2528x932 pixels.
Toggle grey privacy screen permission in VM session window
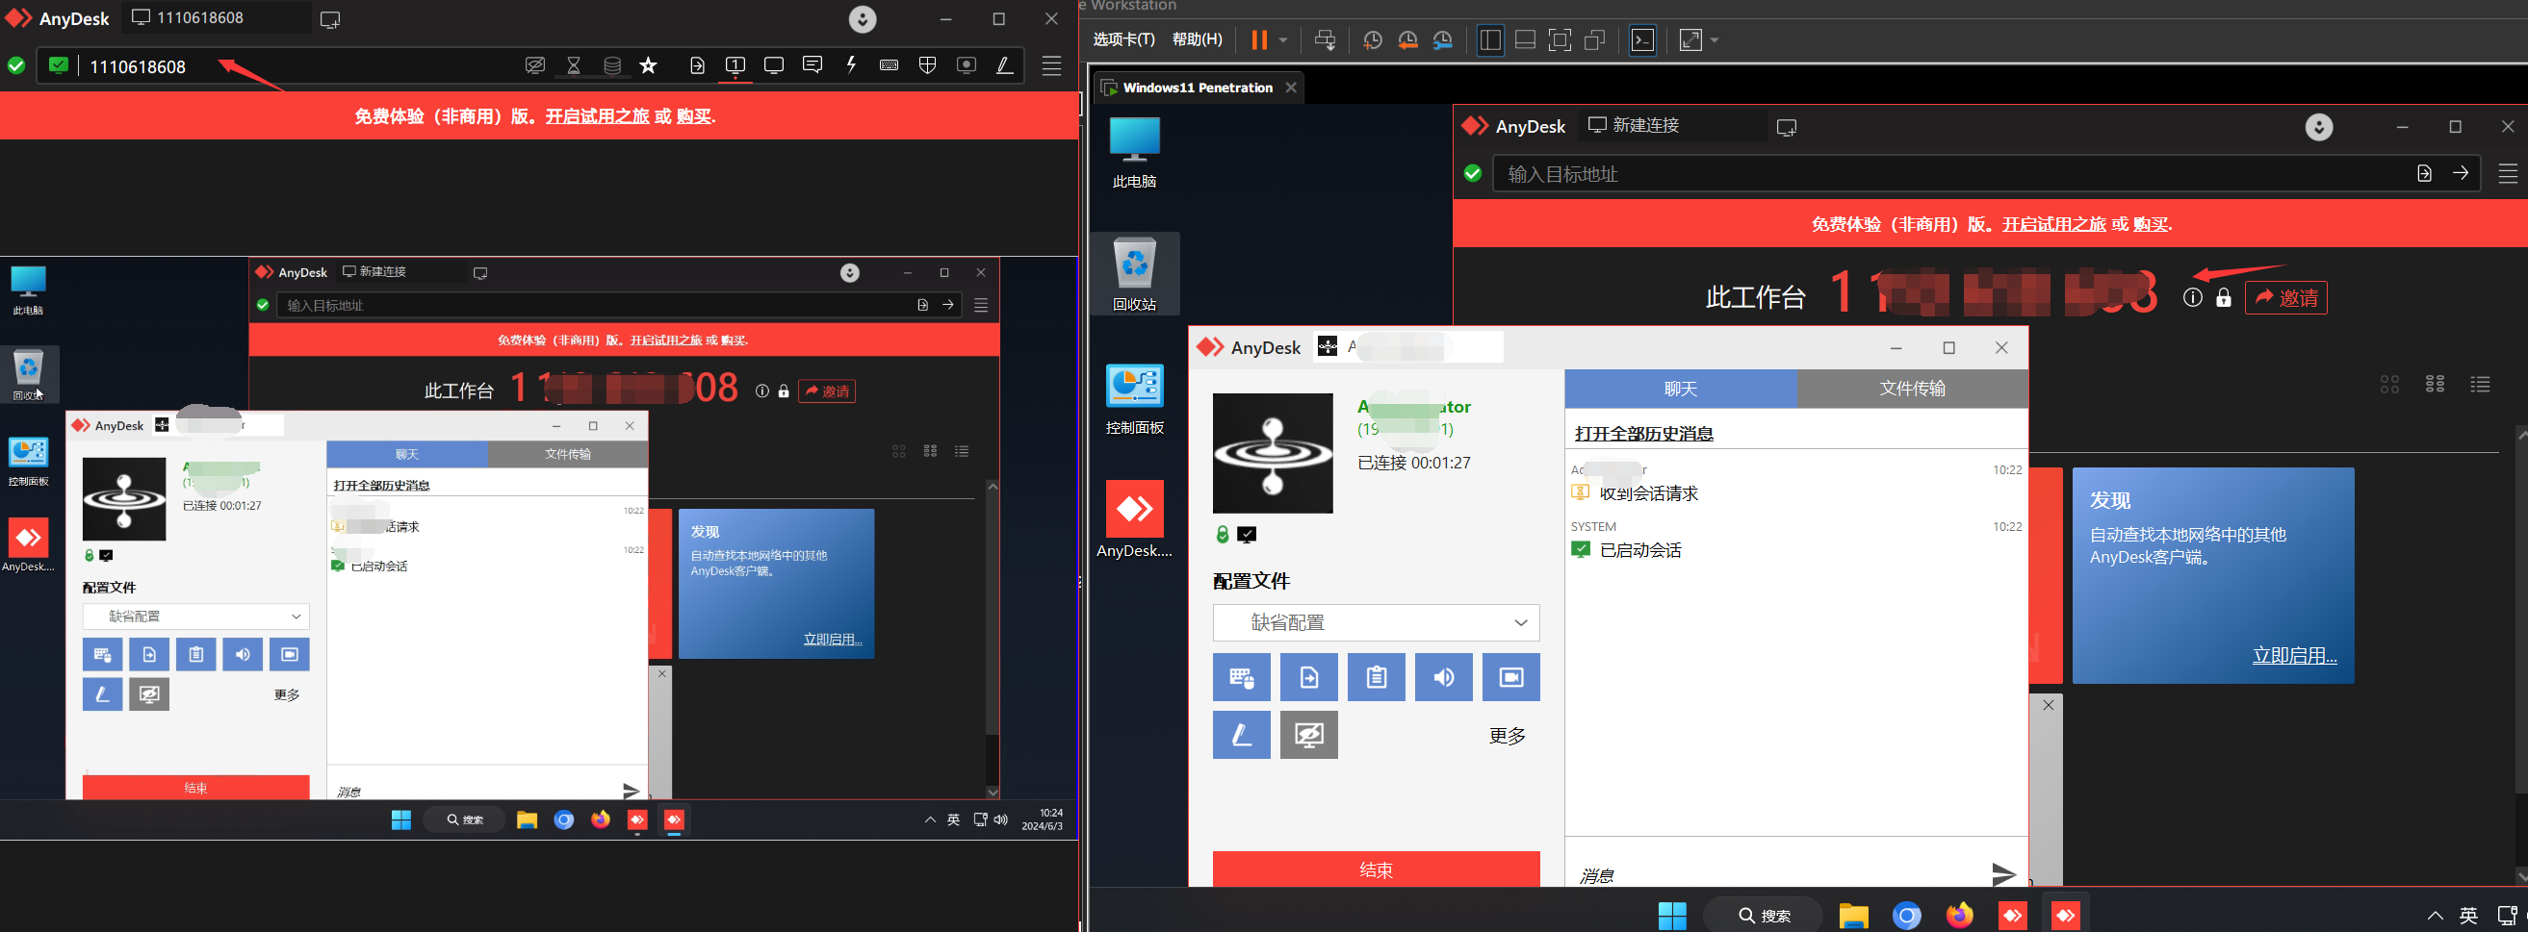point(1309,735)
